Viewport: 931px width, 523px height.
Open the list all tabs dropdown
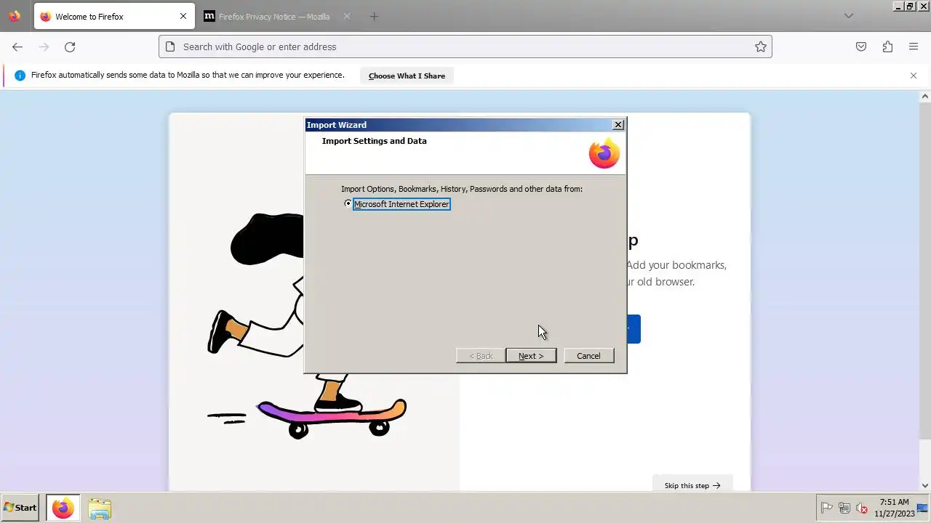pos(849,16)
